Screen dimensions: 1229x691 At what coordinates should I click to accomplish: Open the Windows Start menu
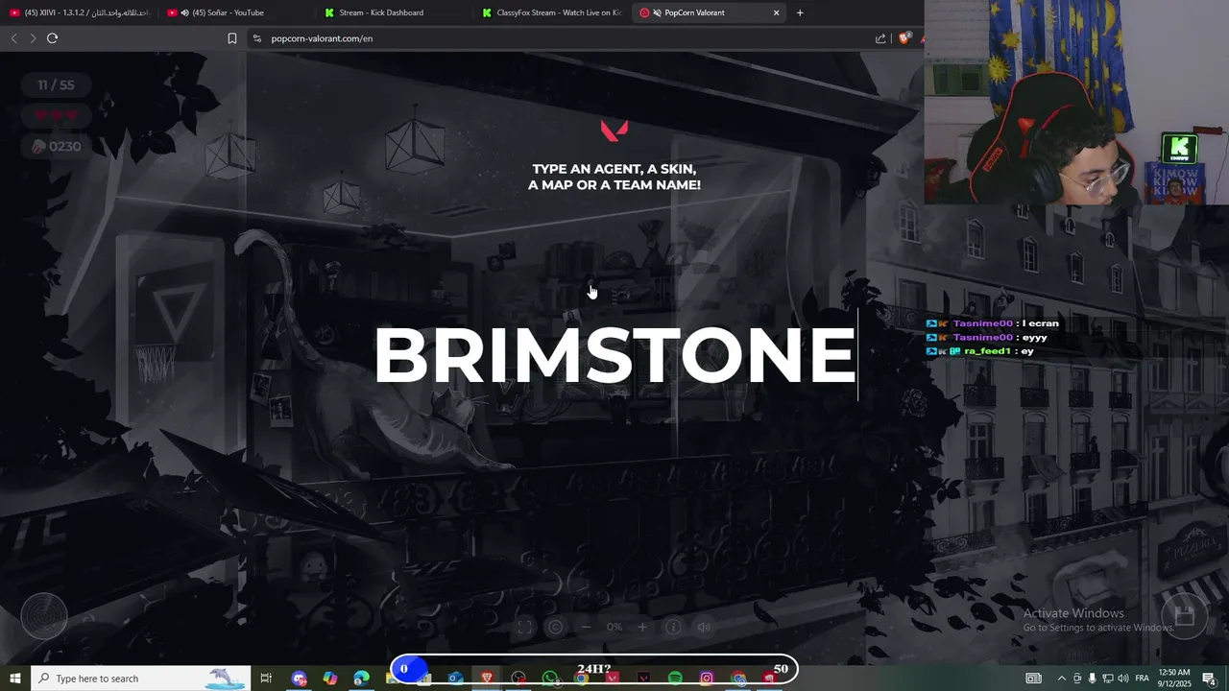point(15,679)
